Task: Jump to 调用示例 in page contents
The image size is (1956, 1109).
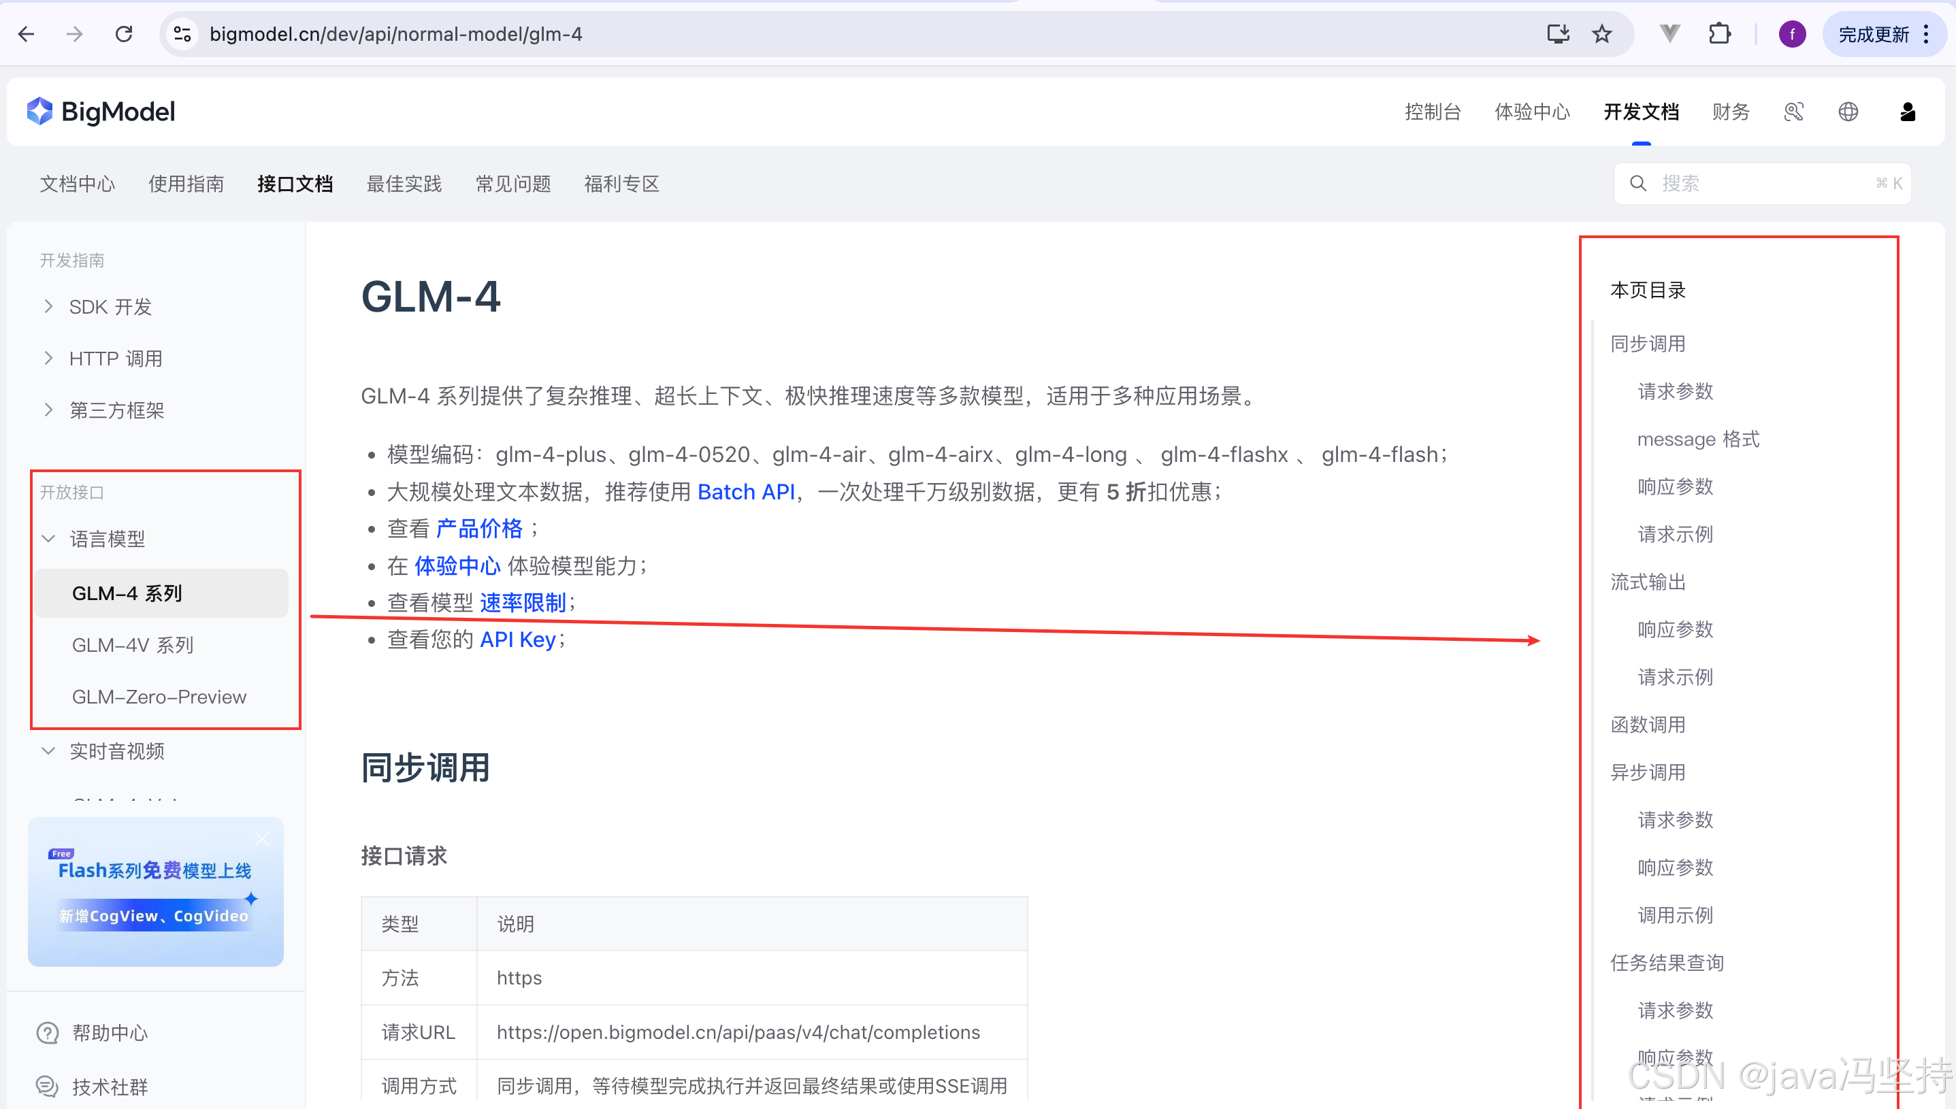Action: (1675, 915)
